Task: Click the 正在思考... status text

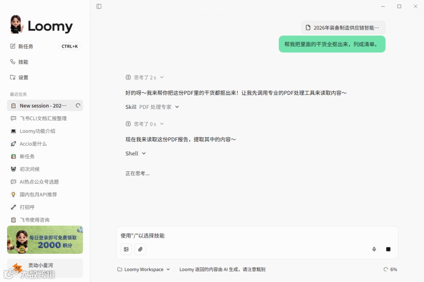Action: (x=137, y=173)
